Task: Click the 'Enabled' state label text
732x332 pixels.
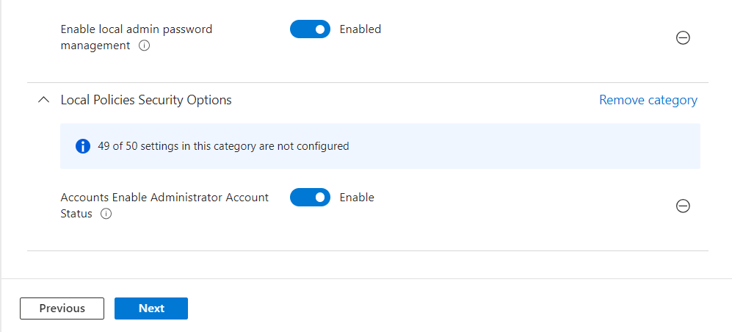Action: pos(360,29)
